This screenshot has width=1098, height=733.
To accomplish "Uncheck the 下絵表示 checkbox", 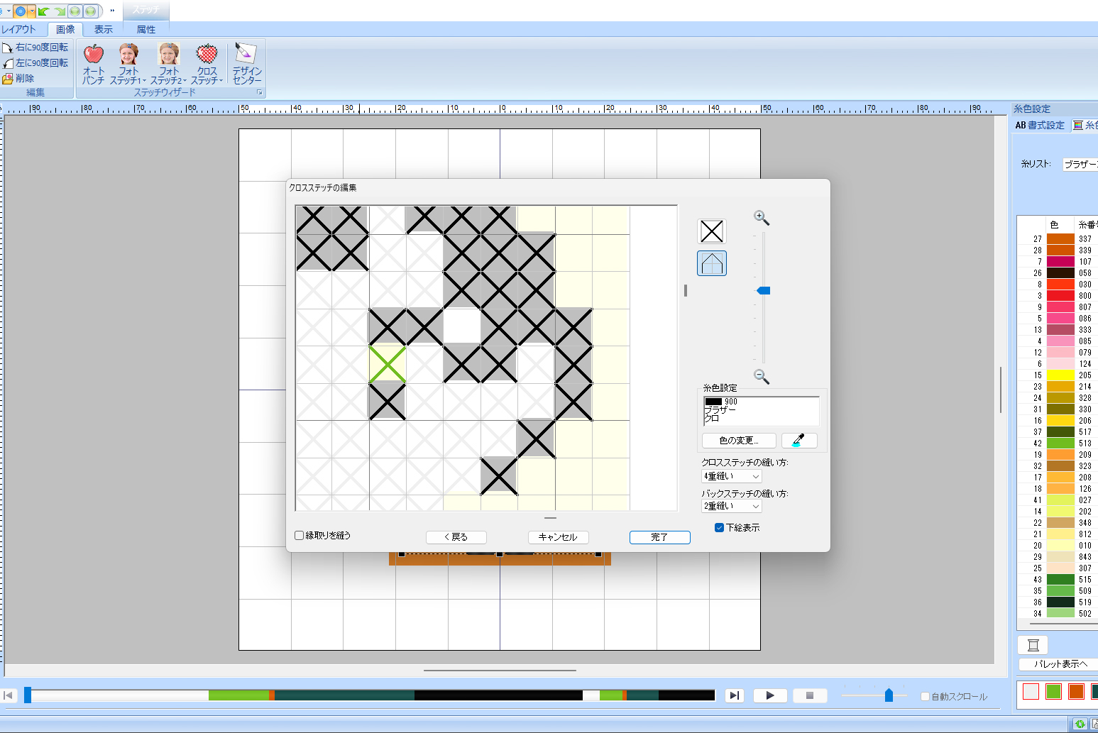I will [719, 527].
